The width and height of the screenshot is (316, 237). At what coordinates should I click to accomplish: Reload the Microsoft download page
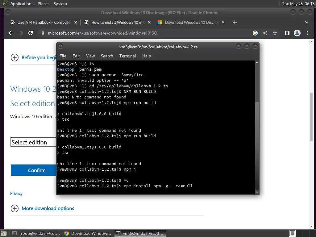tap(31, 33)
